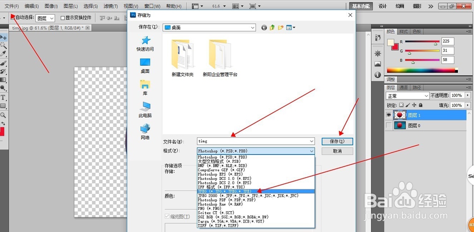This screenshot has width=474, height=232.
Task: Select the Brush tool
Action: [x=3, y=63]
